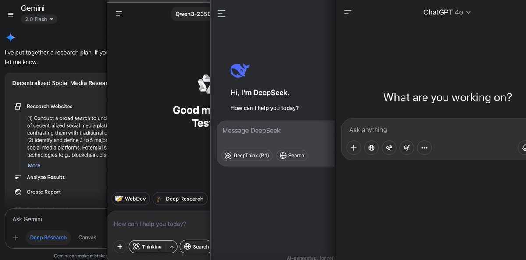The height and width of the screenshot is (260, 526).
Task: Toggle the Canvas chip in Gemini
Action: point(87,238)
